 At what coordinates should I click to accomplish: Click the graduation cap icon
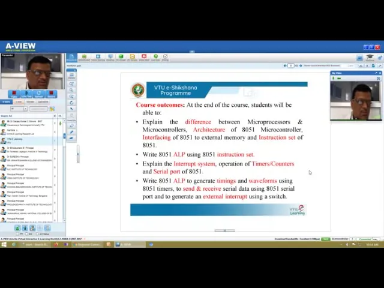(370, 58)
